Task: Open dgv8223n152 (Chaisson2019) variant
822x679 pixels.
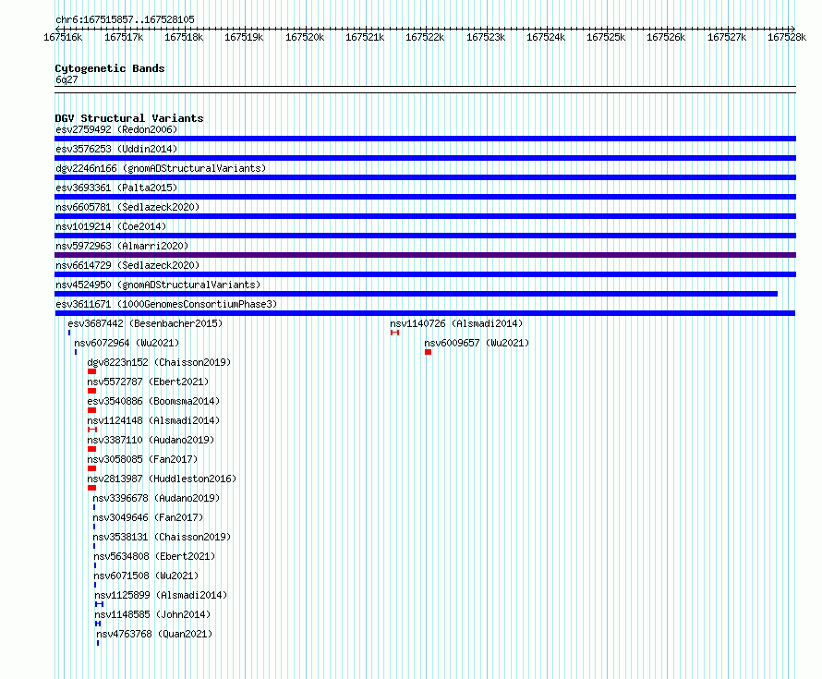Action: tap(159, 362)
